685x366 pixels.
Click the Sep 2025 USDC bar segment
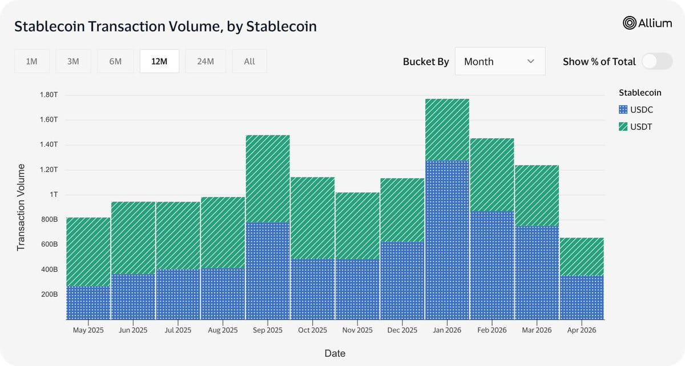pos(268,271)
